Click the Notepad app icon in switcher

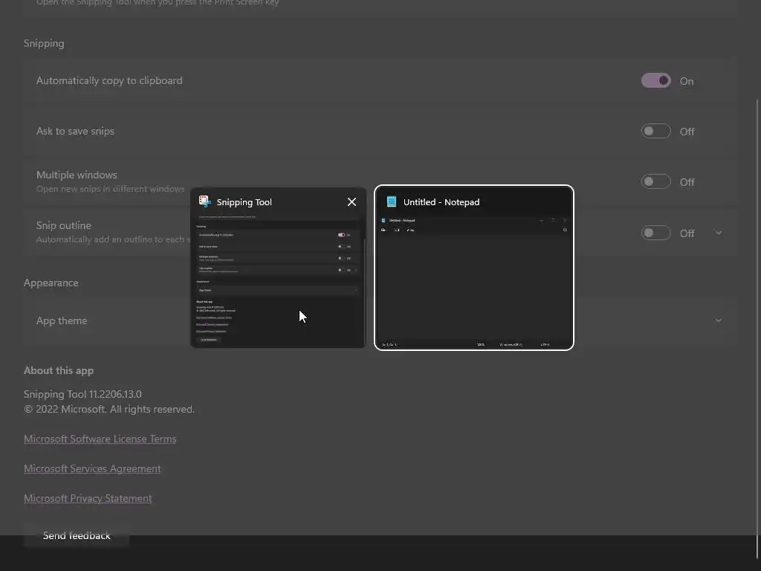click(x=391, y=201)
